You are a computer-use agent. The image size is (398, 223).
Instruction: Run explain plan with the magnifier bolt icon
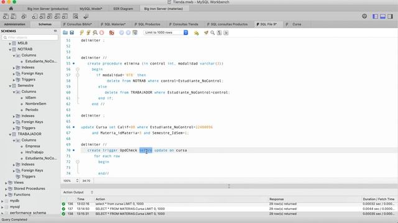[95, 33]
